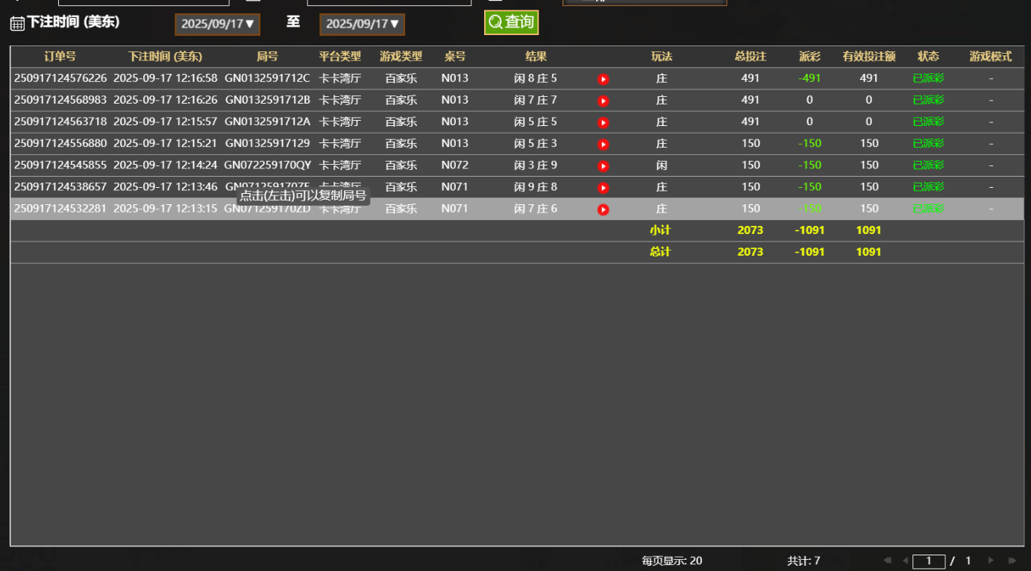This screenshot has height=571, width=1031.
Task: Click the page number input field
Action: (928, 561)
